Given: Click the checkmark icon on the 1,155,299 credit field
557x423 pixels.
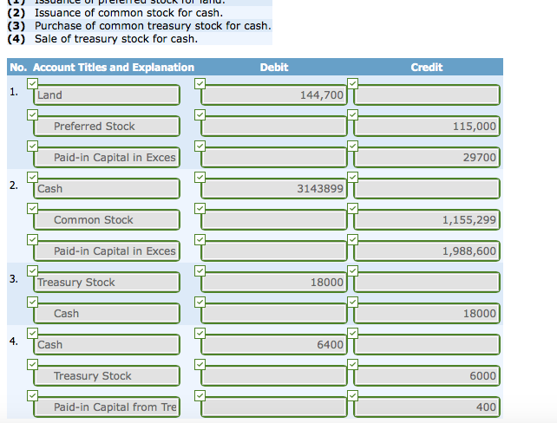Looking at the screenshot, I should [x=353, y=208].
